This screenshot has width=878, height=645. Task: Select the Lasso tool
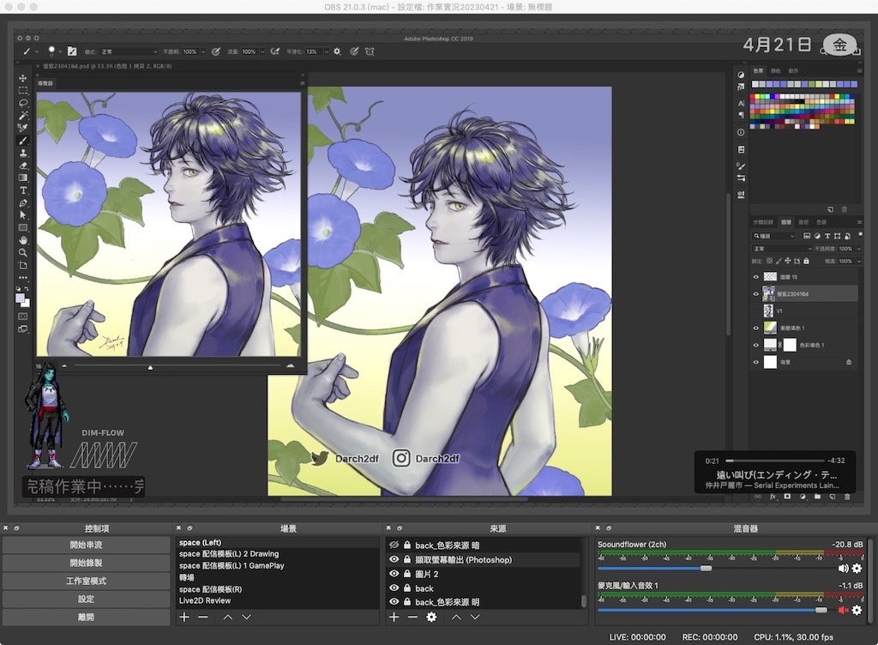23,103
